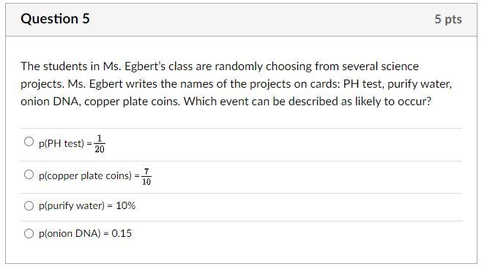
Task: Click the "p(onion DNA)" answer text
Action: [x=70, y=233]
